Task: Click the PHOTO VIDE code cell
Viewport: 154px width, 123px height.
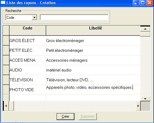Action: 28,90
